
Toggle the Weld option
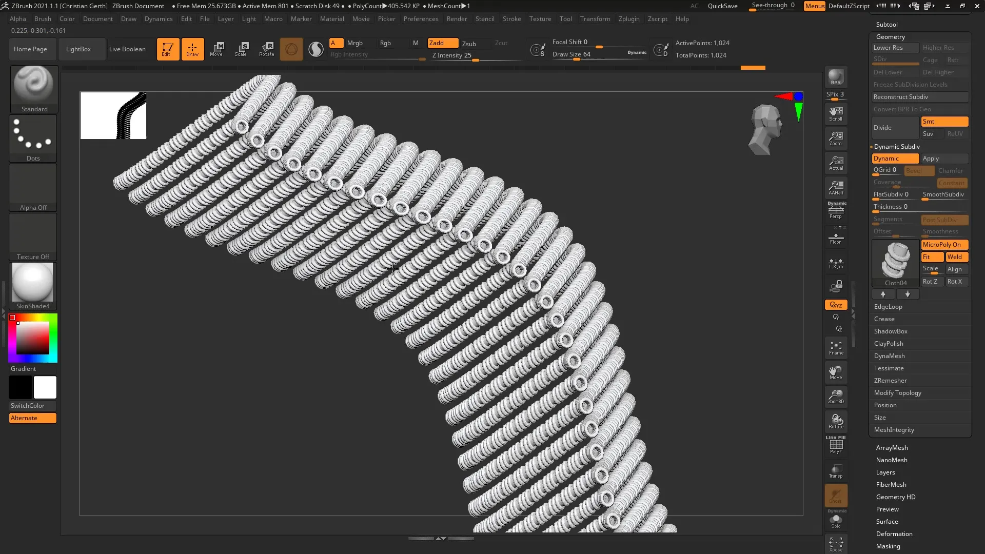click(957, 257)
